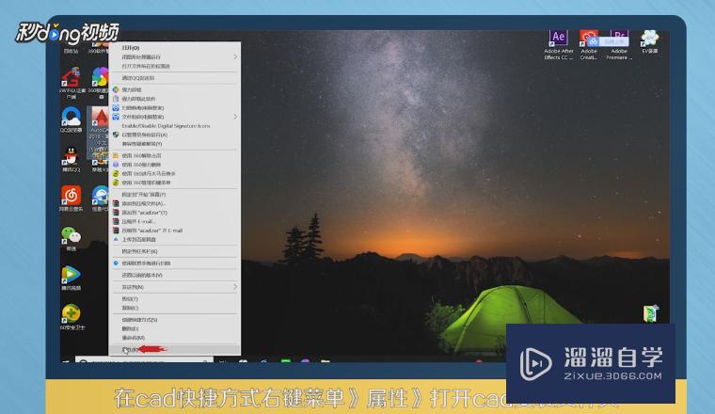Select the Adobe After Effects CC shortcut
The height and width of the screenshot is (414, 715).
(558, 44)
